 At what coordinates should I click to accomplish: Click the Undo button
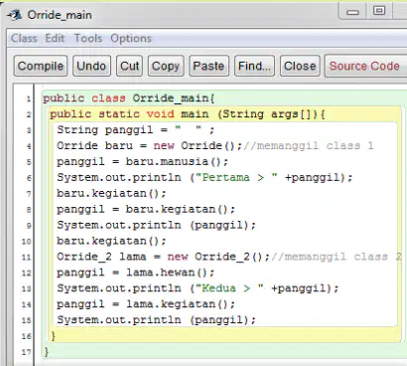pyautogui.click(x=91, y=66)
